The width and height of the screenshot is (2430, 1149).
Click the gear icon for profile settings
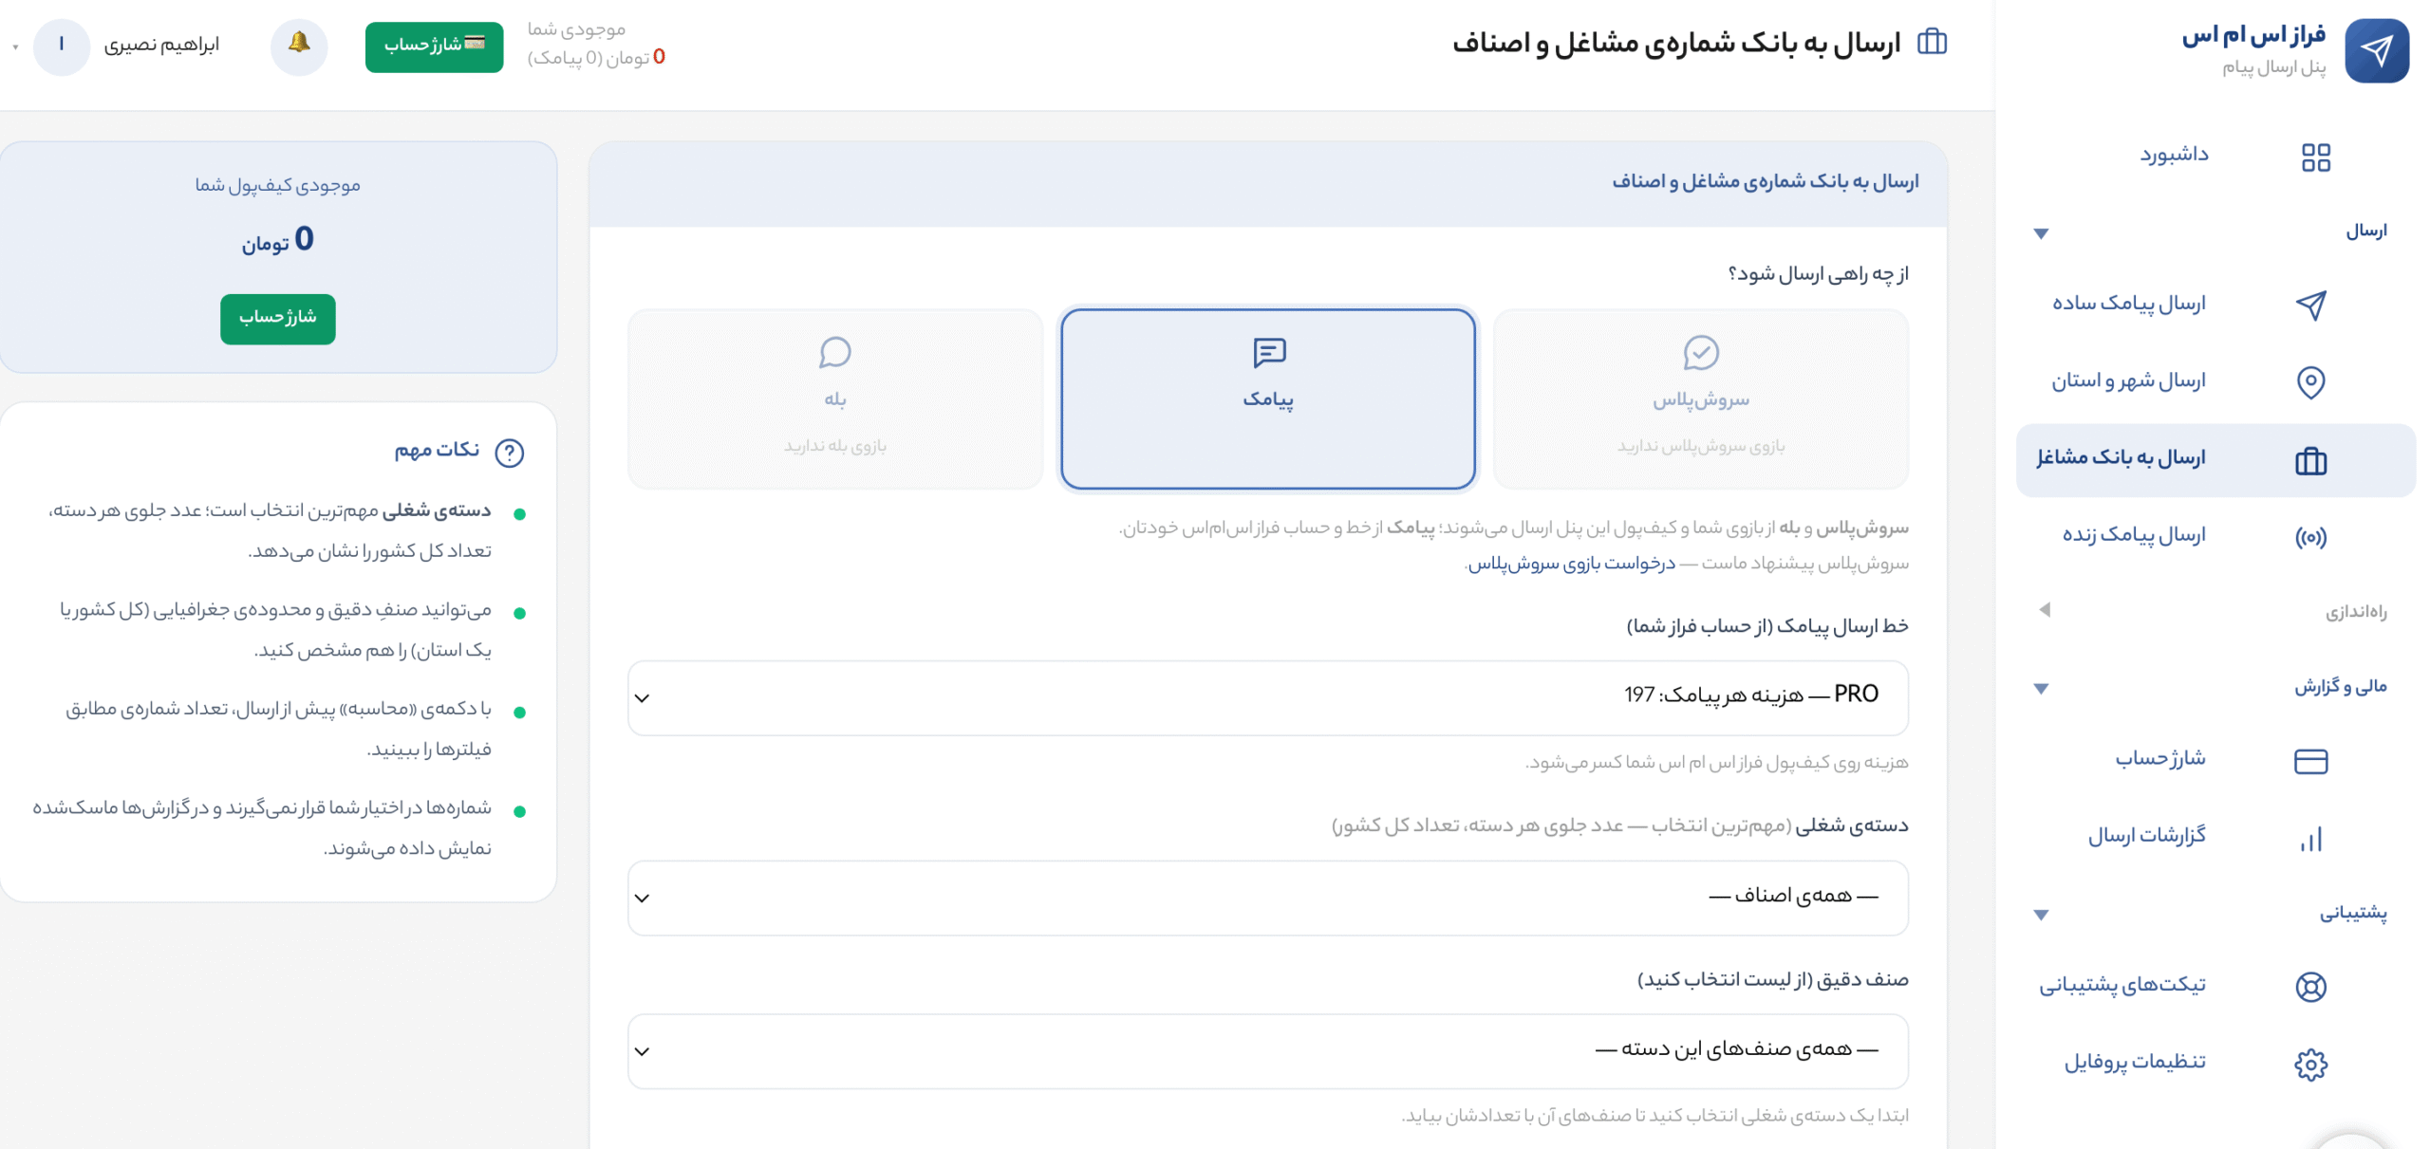pyautogui.click(x=2309, y=1064)
